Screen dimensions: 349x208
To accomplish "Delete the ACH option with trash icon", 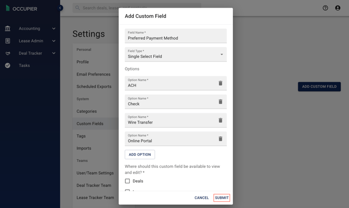I will pos(220,83).
